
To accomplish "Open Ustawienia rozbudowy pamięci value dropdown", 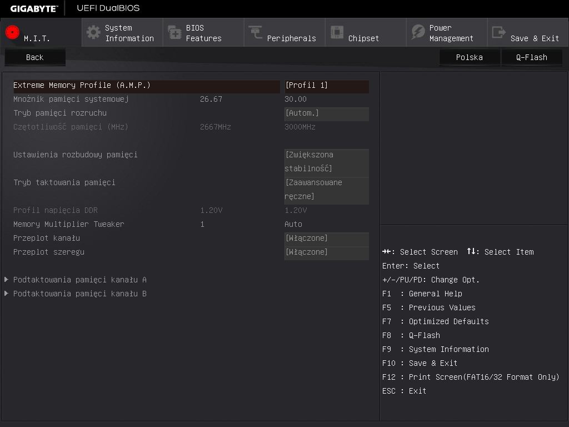I will coord(326,162).
